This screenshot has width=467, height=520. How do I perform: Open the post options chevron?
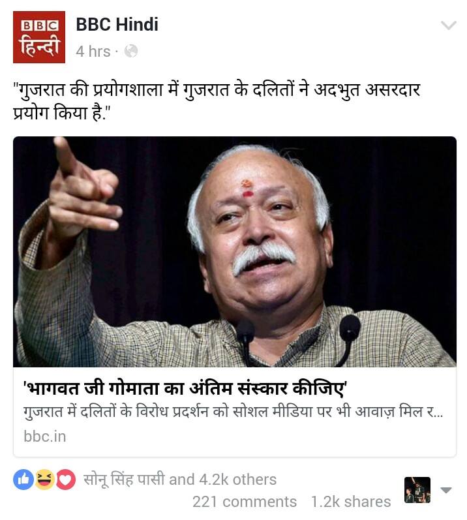coord(449,25)
